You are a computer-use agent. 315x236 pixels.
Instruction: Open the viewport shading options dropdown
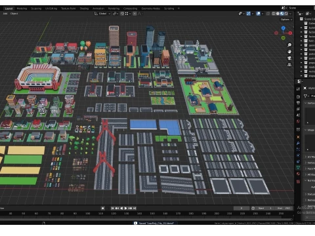291,14
